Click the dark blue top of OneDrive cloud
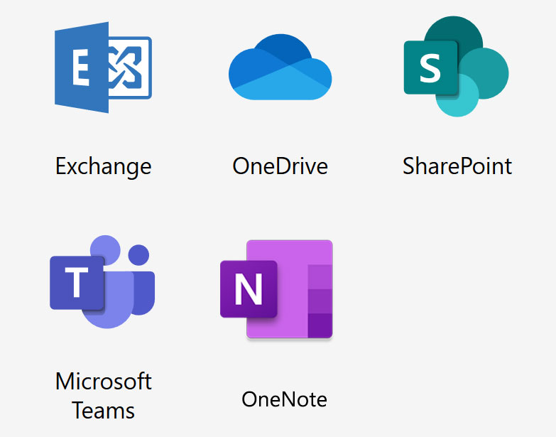 pyautogui.click(x=280, y=48)
